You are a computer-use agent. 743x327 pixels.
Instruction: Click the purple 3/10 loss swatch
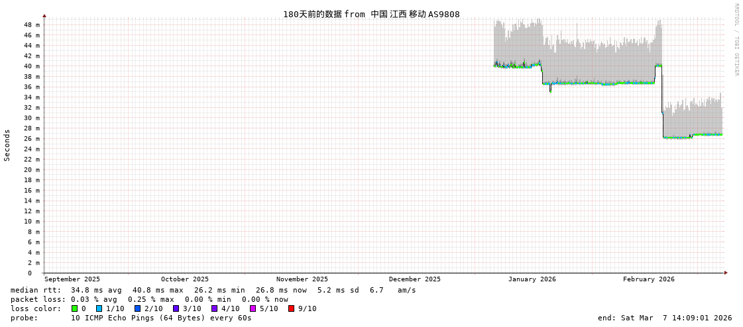(x=176, y=308)
